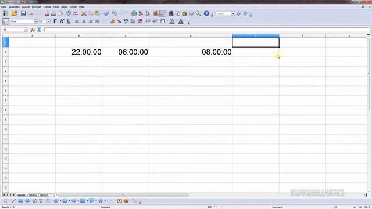This screenshot has width=372, height=209.
Task: Cut selection with the scissors icon
Action: coord(84,13)
